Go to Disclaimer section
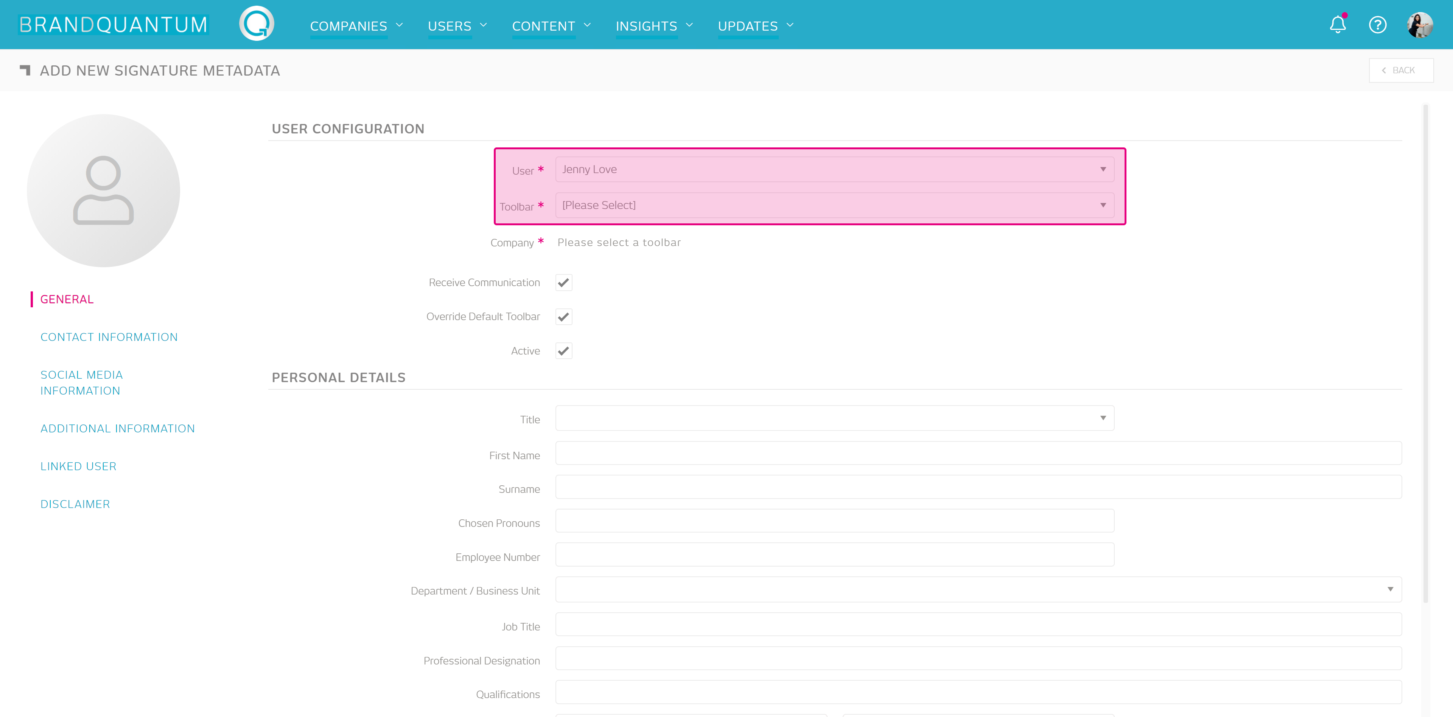 tap(75, 504)
